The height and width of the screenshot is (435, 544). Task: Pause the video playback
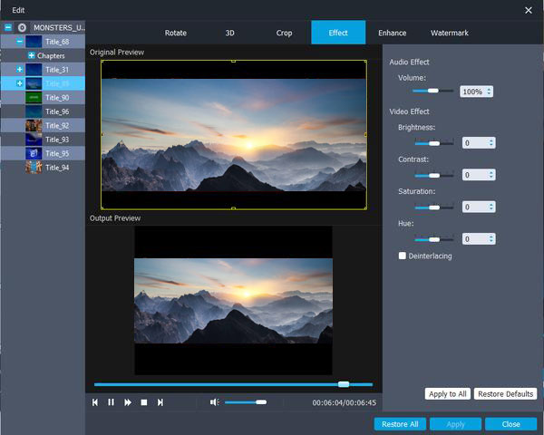point(111,402)
